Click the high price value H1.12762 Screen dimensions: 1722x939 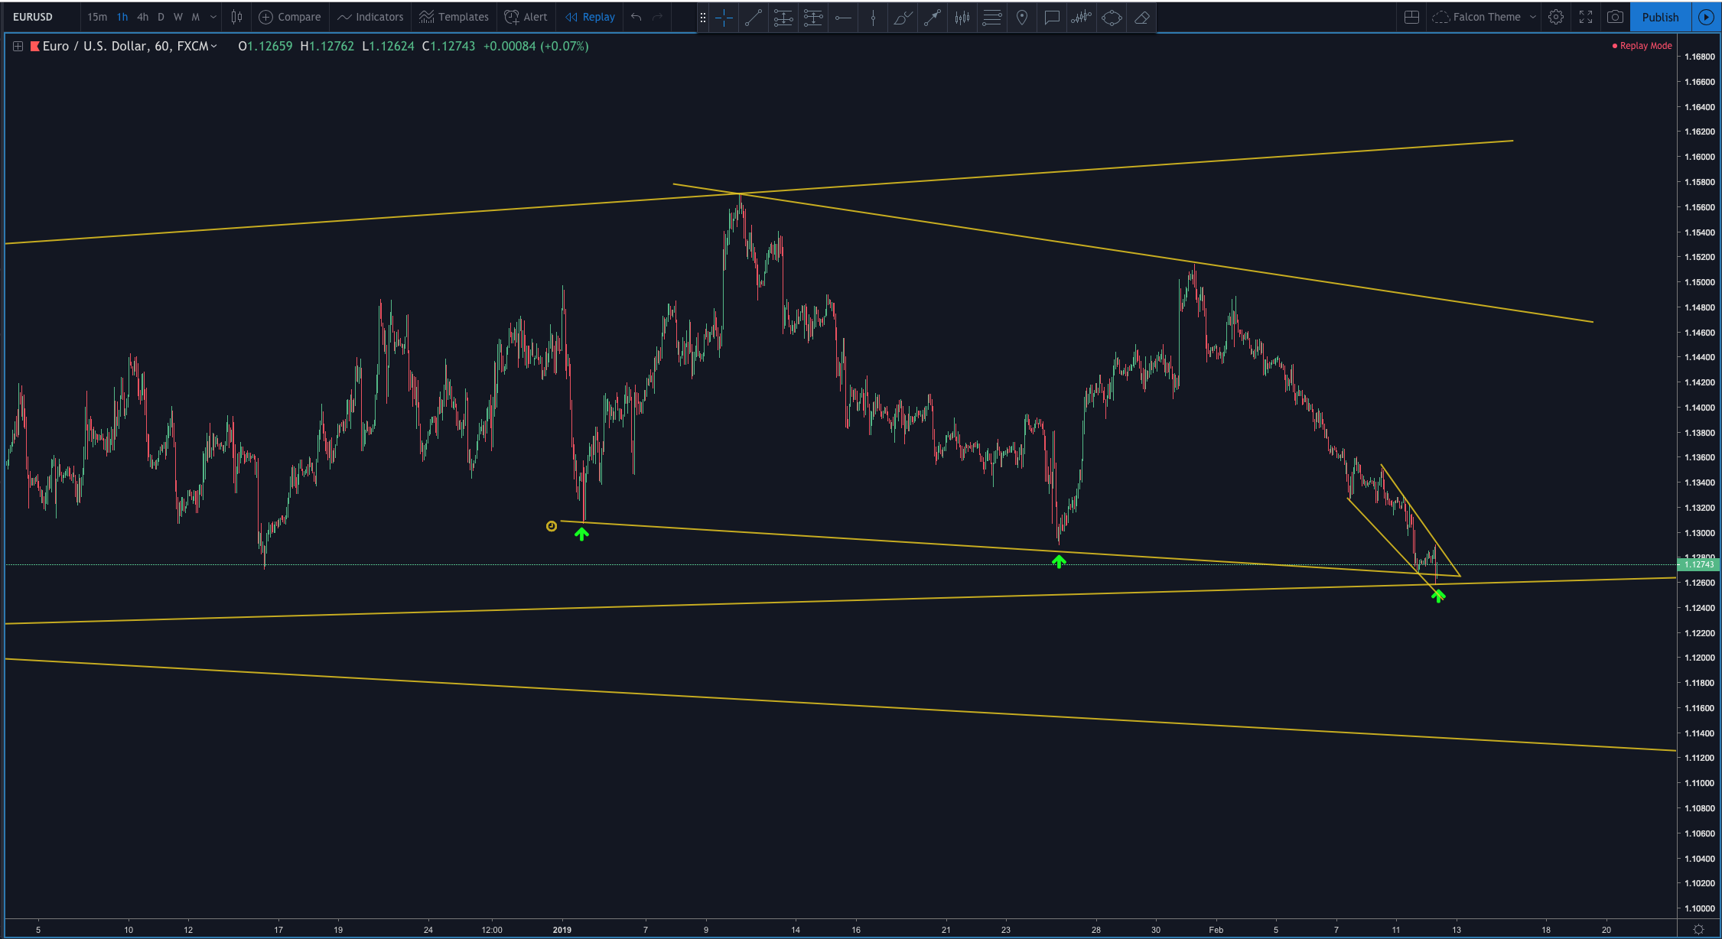click(x=327, y=47)
